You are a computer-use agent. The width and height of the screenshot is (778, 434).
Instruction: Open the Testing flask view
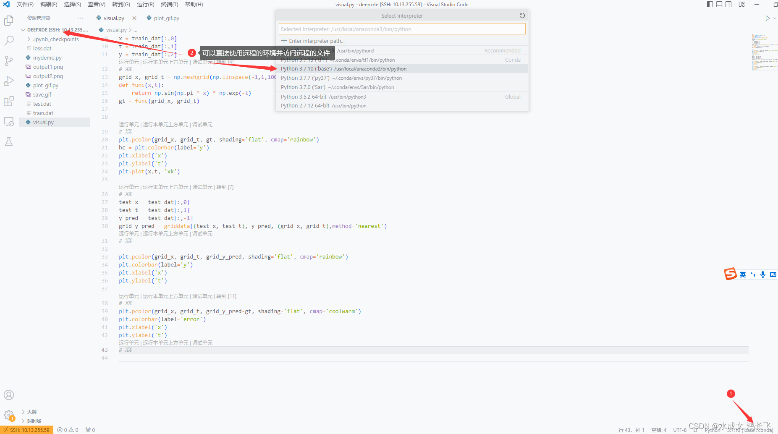9,141
